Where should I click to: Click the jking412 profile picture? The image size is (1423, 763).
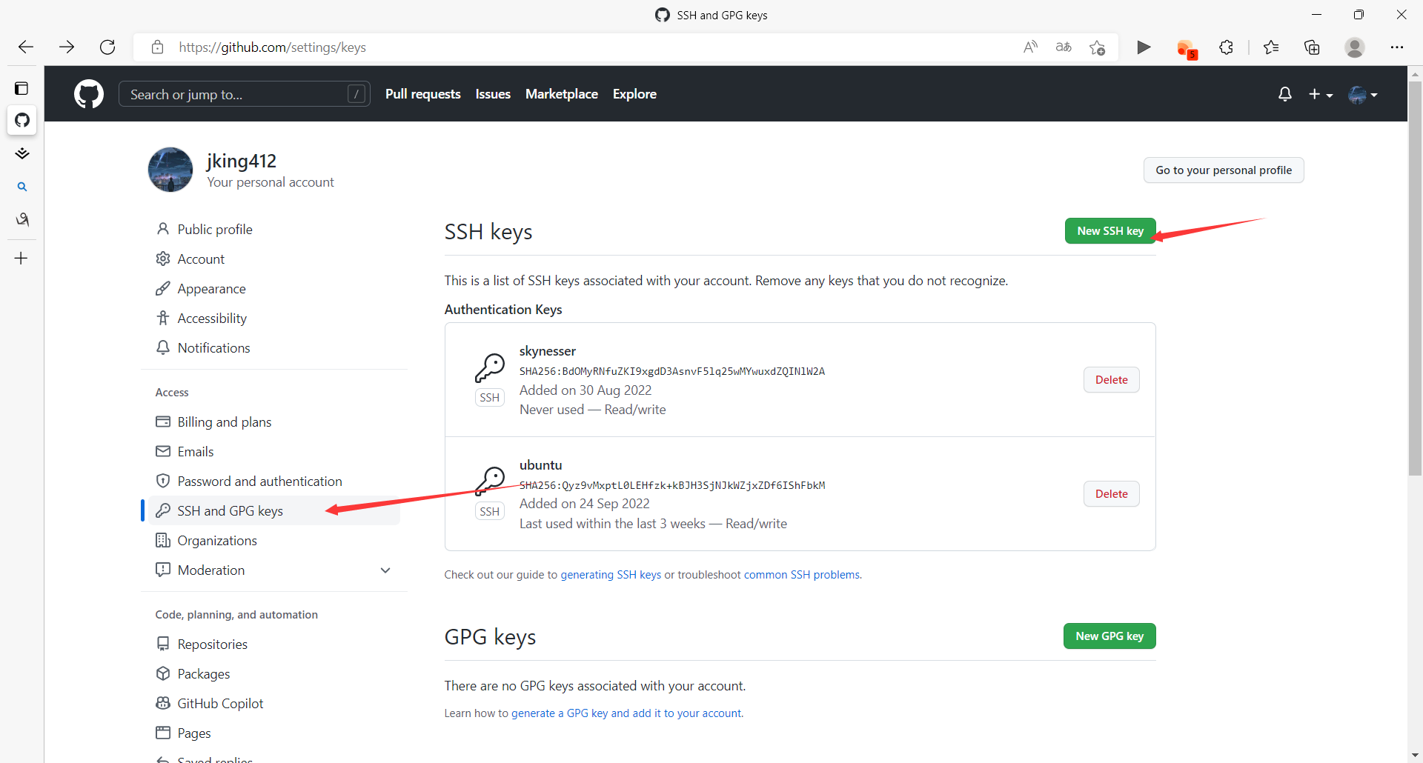170,170
